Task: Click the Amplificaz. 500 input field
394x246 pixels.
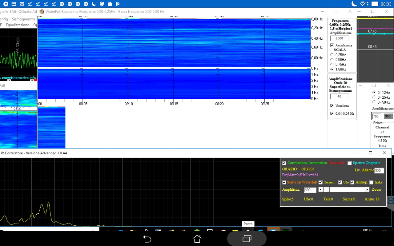Action: pos(310,190)
